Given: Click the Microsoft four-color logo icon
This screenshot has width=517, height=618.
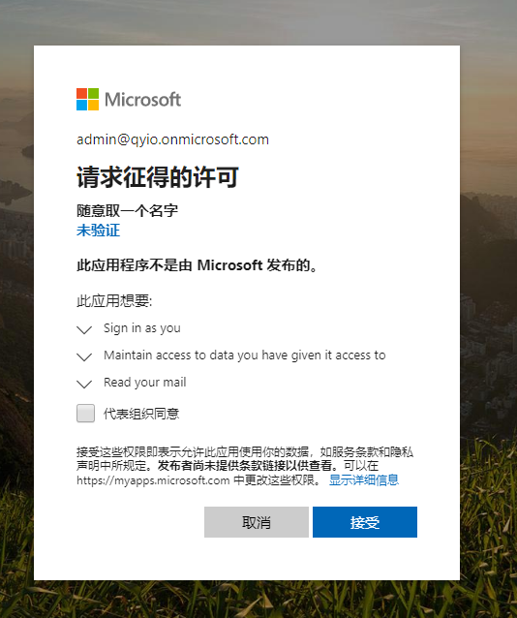Looking at the screenshot, I should tap(87, 99).
